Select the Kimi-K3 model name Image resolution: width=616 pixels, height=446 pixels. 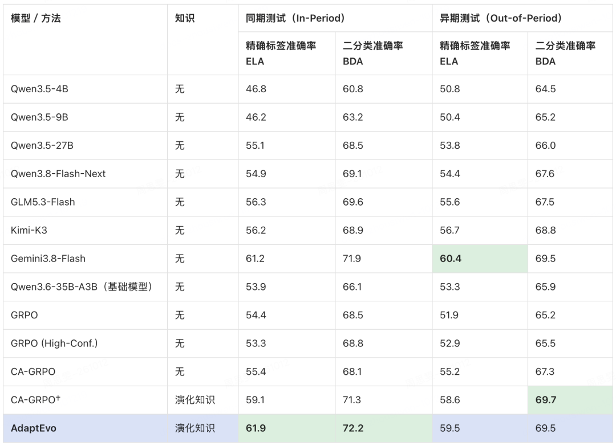point(29,230)
